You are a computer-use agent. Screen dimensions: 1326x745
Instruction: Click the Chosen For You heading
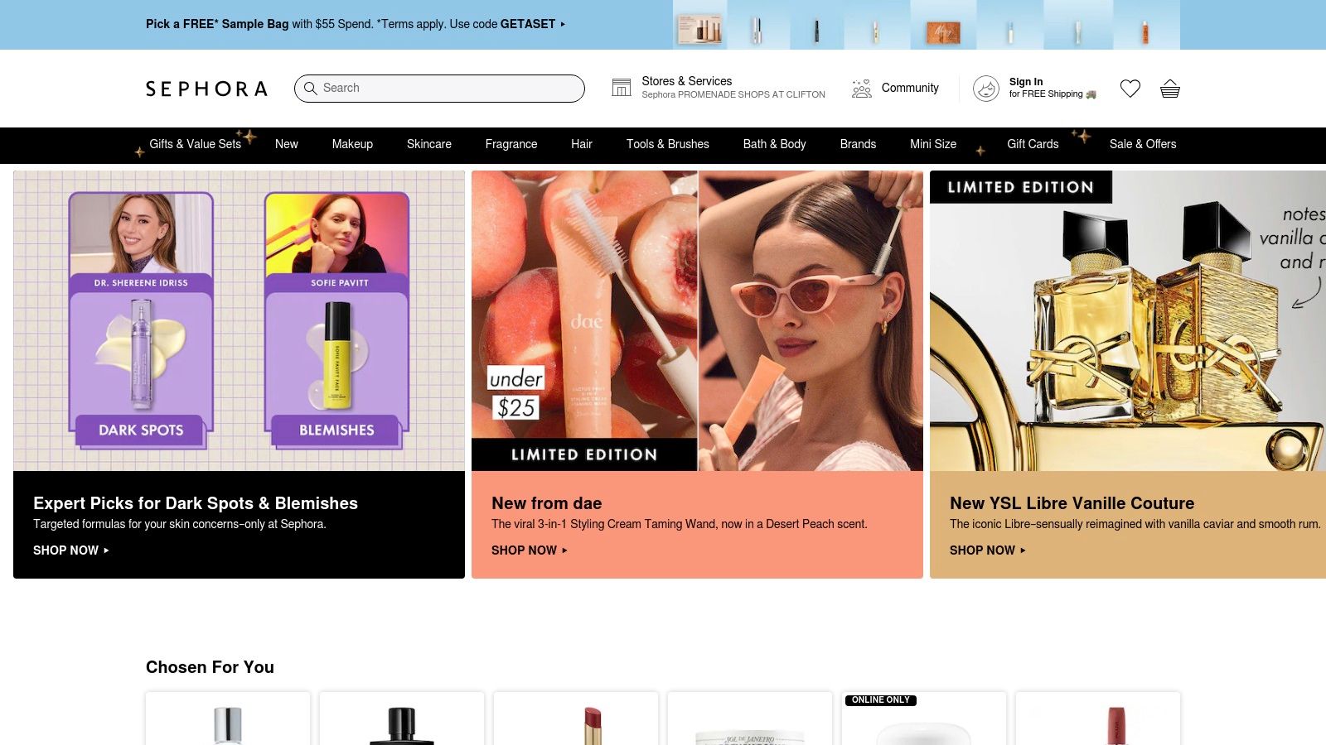click(x=210, y=667)
